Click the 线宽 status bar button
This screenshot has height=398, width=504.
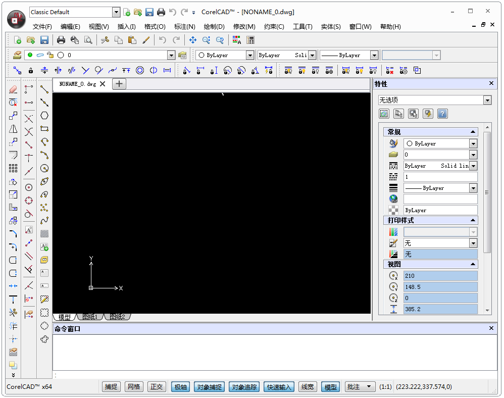(x=308, y=387)
